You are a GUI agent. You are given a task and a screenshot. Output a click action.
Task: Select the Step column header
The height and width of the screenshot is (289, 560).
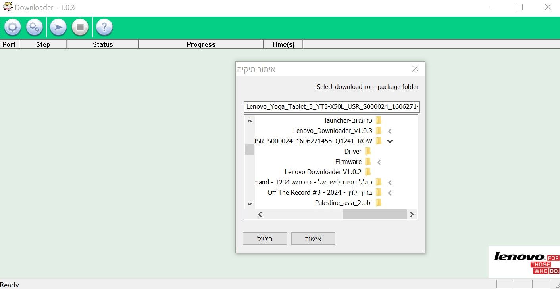[x=43, y=44]
